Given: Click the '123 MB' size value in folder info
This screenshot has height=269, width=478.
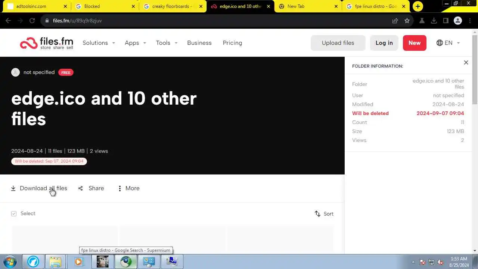Looking at the screenshot, I should click(x=455, y=131).
